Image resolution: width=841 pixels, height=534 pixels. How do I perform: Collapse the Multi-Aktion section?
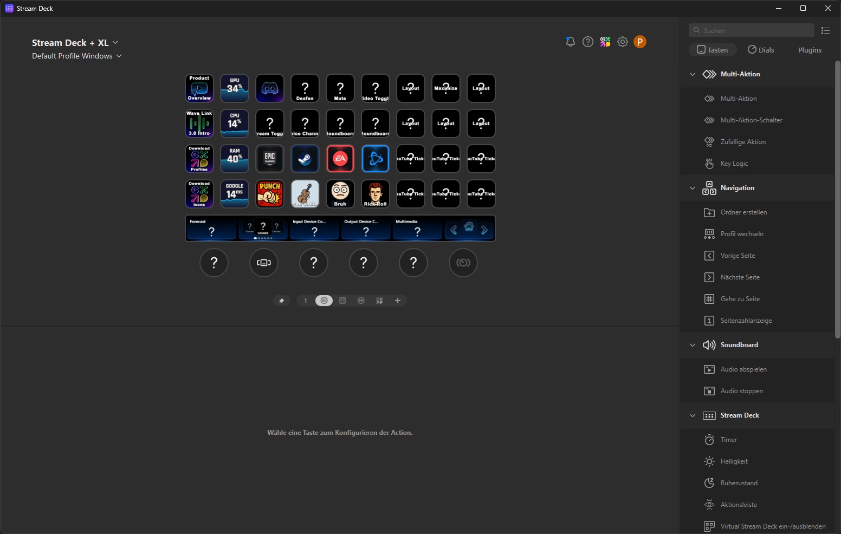coord(693,74)
